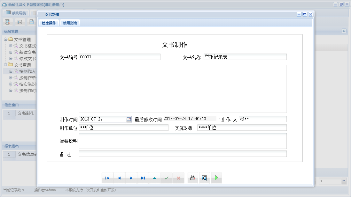This screenshot has width=351, height=197.
Task: Expand the 新建文书 tree node
Action: click(x=11, y=52)
